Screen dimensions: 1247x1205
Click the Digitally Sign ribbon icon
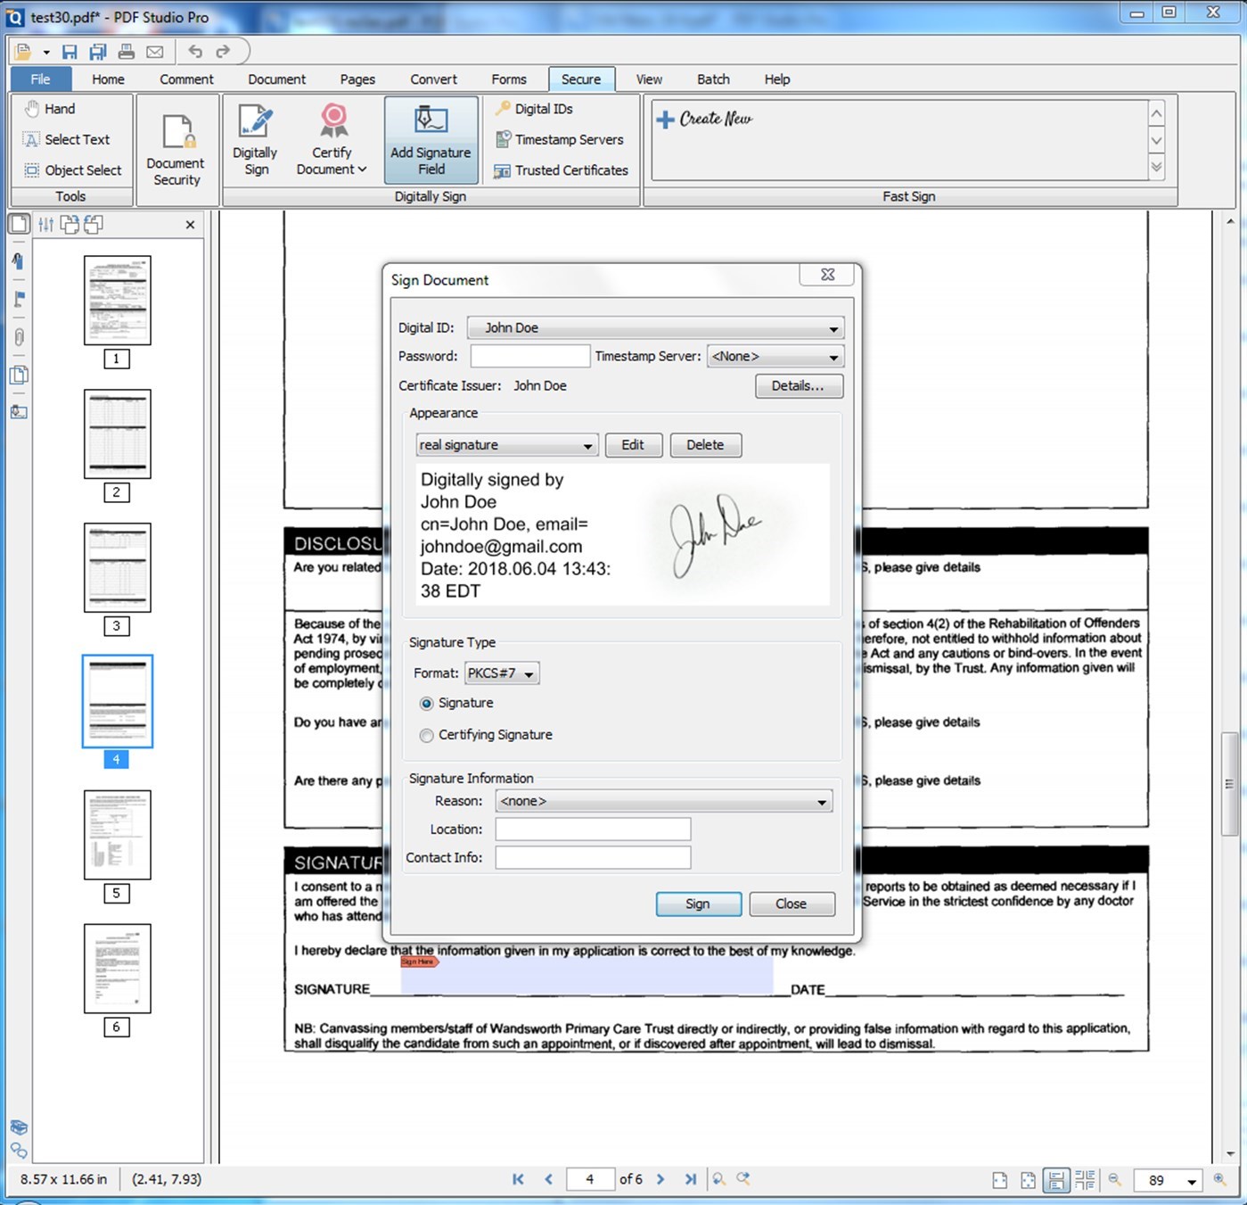(x=256, y=139)
